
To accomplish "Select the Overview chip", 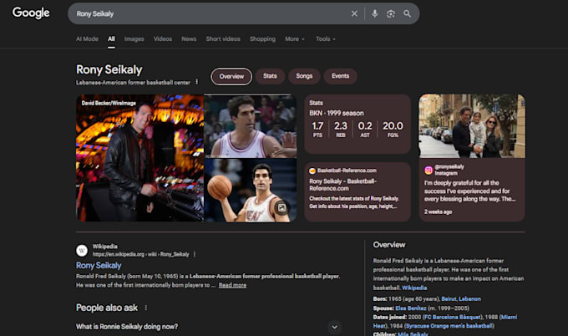I will [231, 77].
